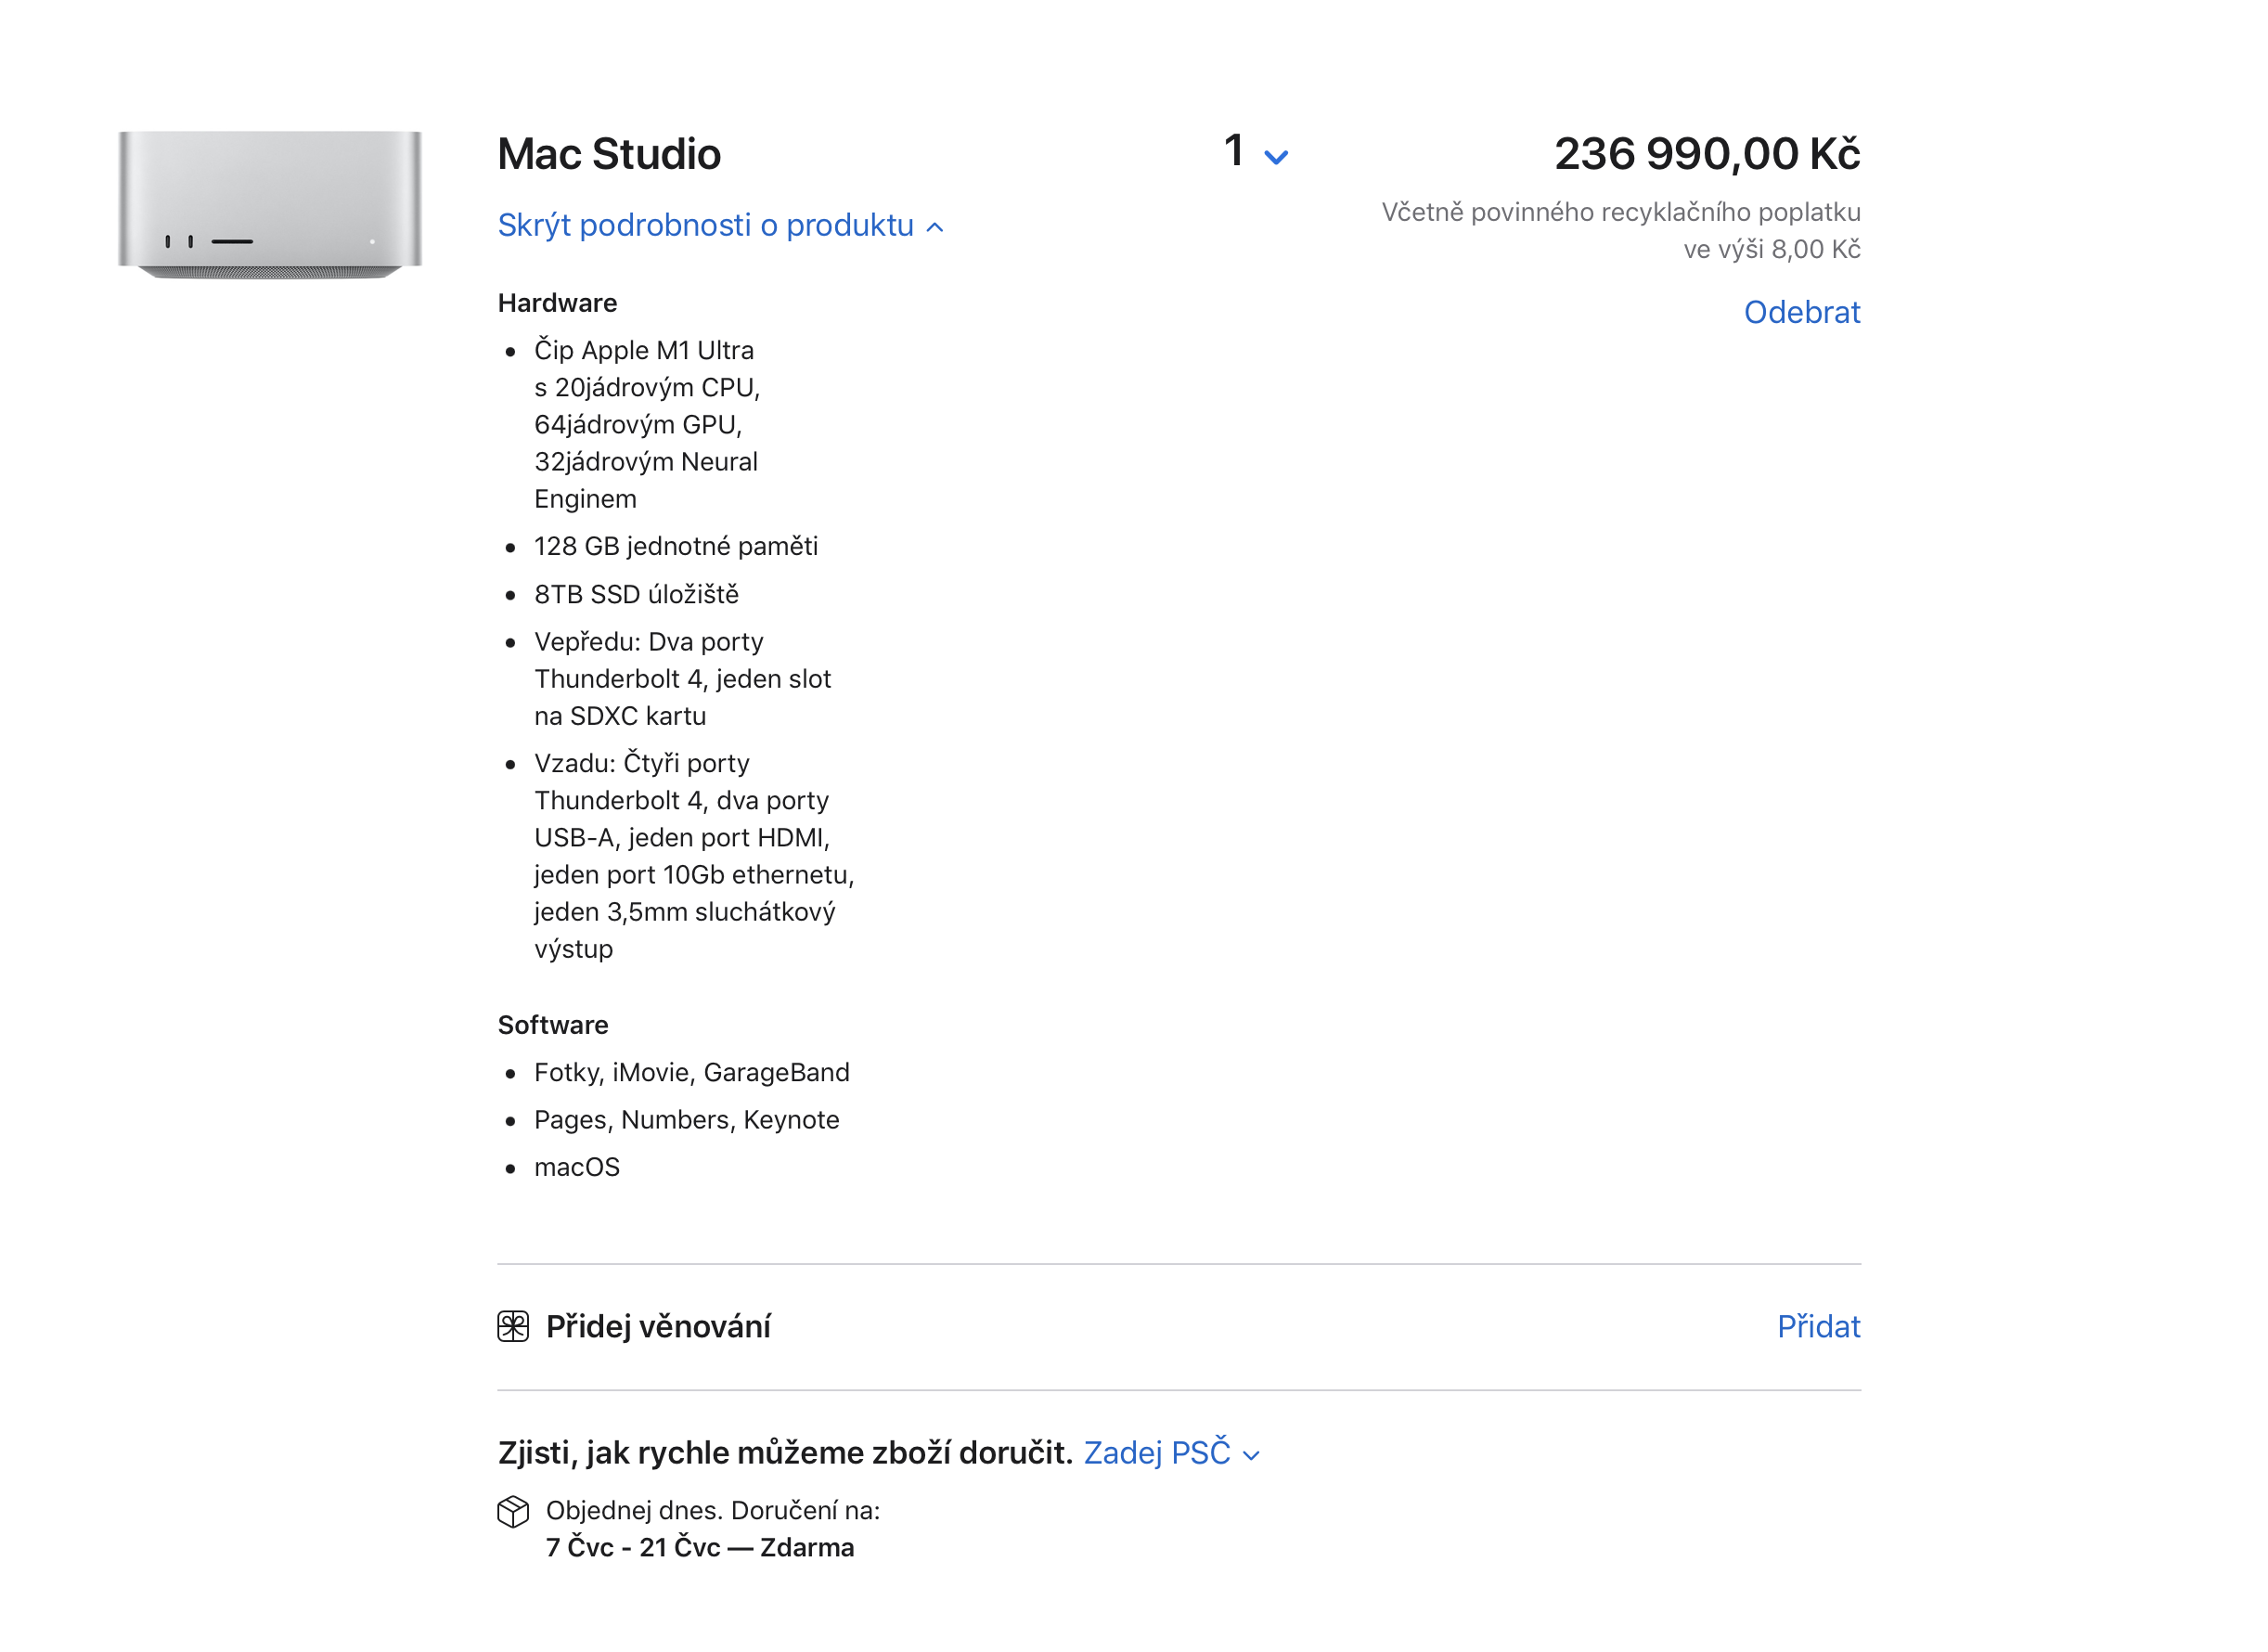Click the gift icon beside Přidej věnování
Viewport: 2268px width, 1652px height.
coord(513,1327)
